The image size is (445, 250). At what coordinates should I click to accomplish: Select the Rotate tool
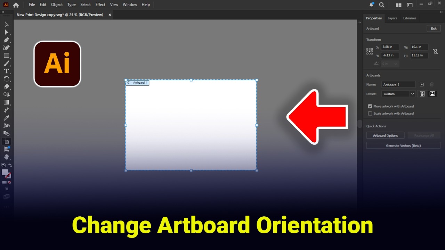pyautogui.click(x=7, y=79)
